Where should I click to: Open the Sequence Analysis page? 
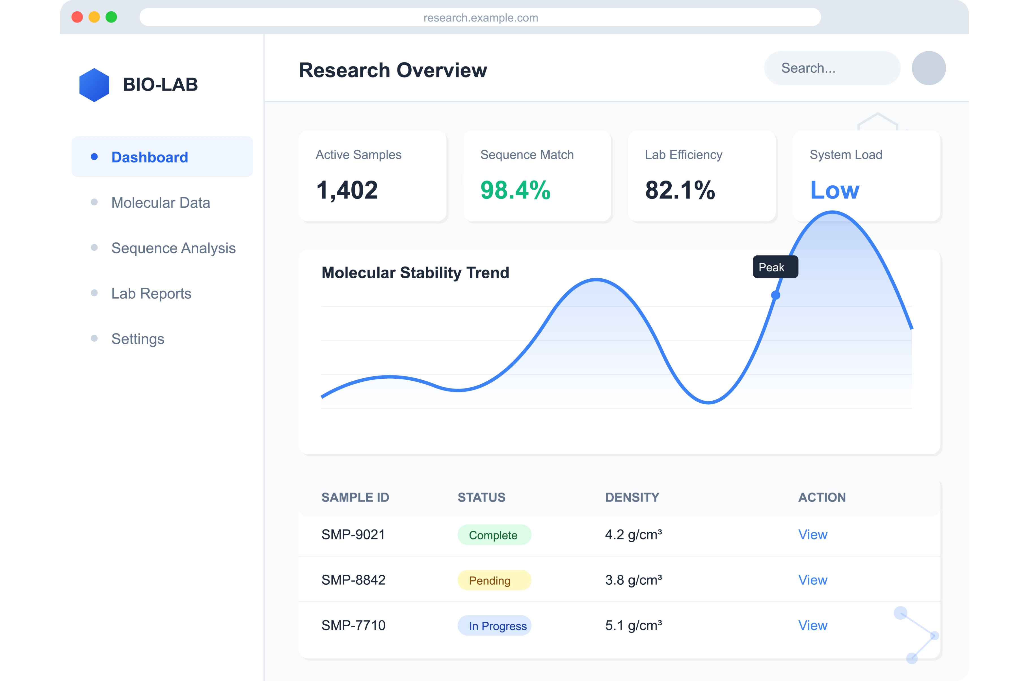173,248
